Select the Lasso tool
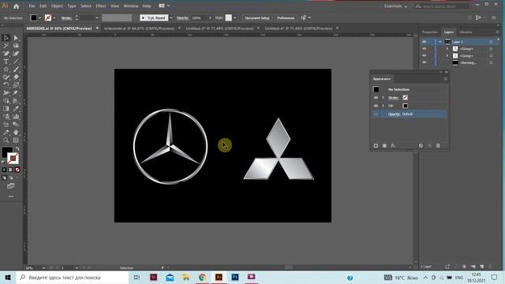This screenshot has height=284, width=505. point(16,46)
